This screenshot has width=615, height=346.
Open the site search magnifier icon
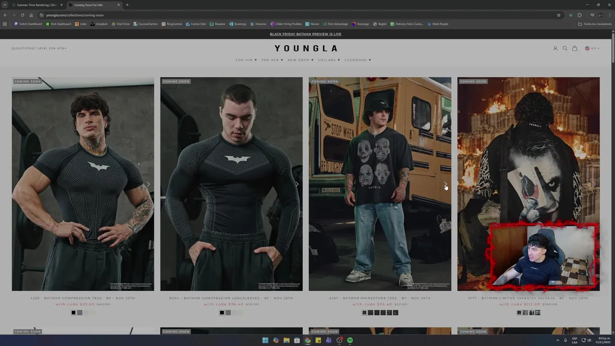click(565, 48)
